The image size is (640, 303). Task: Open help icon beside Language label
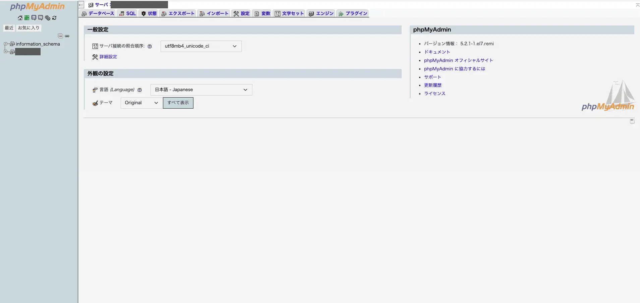[139, 90]
